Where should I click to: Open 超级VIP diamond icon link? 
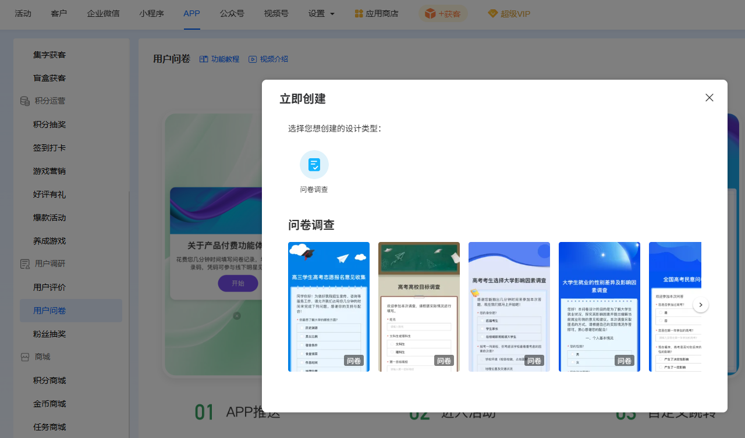click(x=492, y=14)
